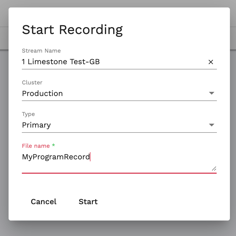
Task: Click Start to begin recording
Action: pyautogui.click(x=88, y=201)
